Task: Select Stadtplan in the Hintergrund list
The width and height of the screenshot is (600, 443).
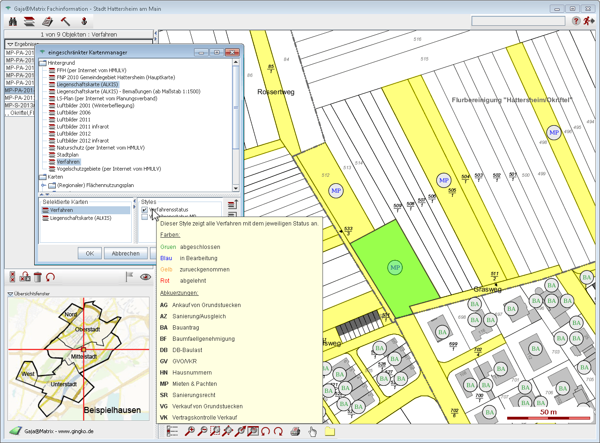Action: coord(67,155)
